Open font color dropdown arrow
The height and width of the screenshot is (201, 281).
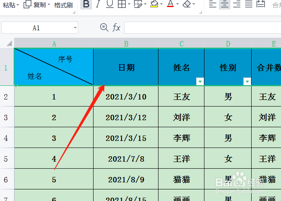click(178, 4)
